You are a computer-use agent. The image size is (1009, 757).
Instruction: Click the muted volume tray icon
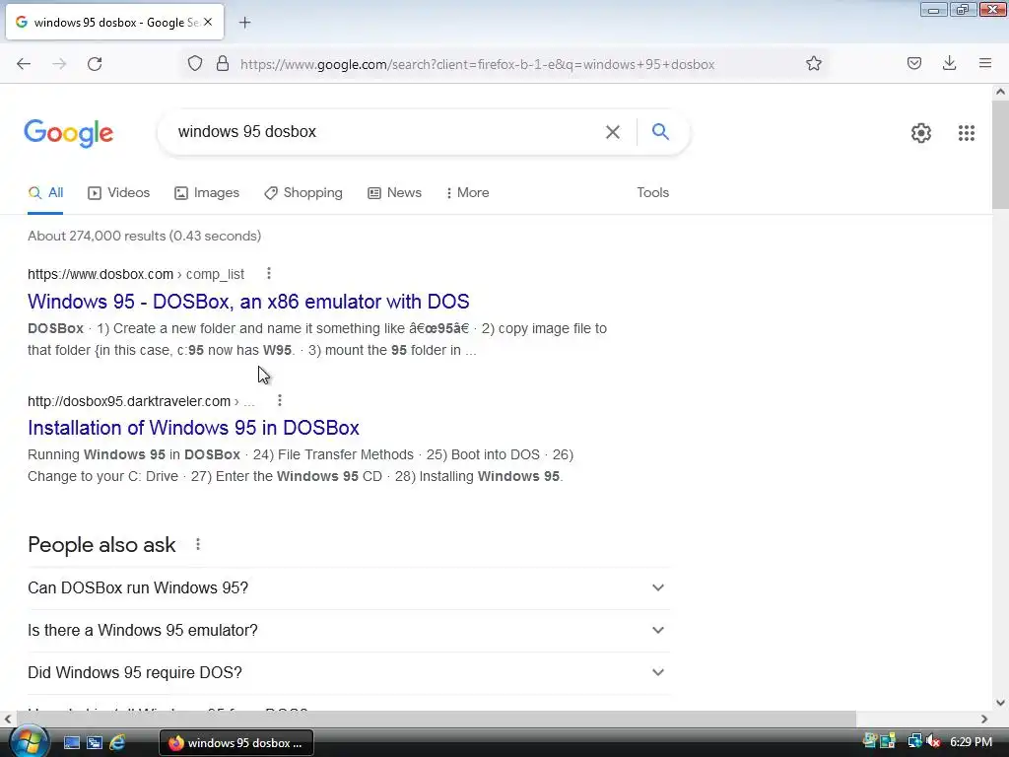(933, 741)
